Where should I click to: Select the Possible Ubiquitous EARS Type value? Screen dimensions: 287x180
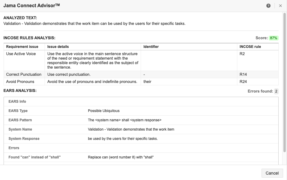coord(104,111)
